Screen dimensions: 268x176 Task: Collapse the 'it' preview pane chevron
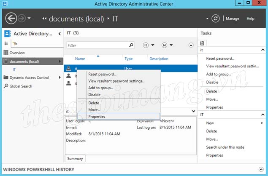click(x=193, y=111)
